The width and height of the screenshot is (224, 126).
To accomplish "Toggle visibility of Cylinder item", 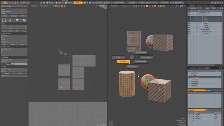I will (189, 21).
